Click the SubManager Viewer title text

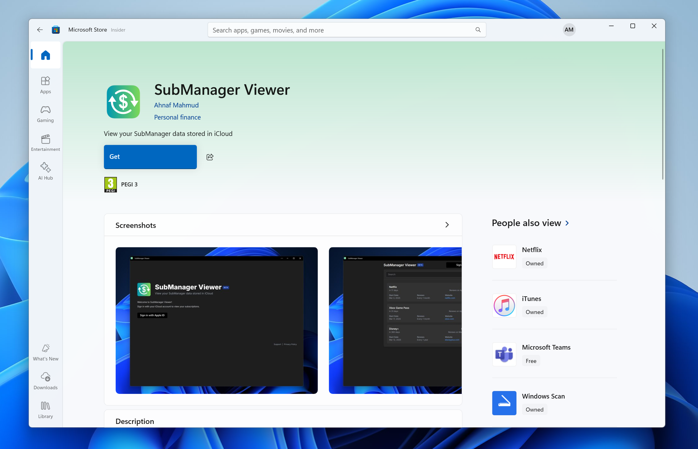(222, 90)
